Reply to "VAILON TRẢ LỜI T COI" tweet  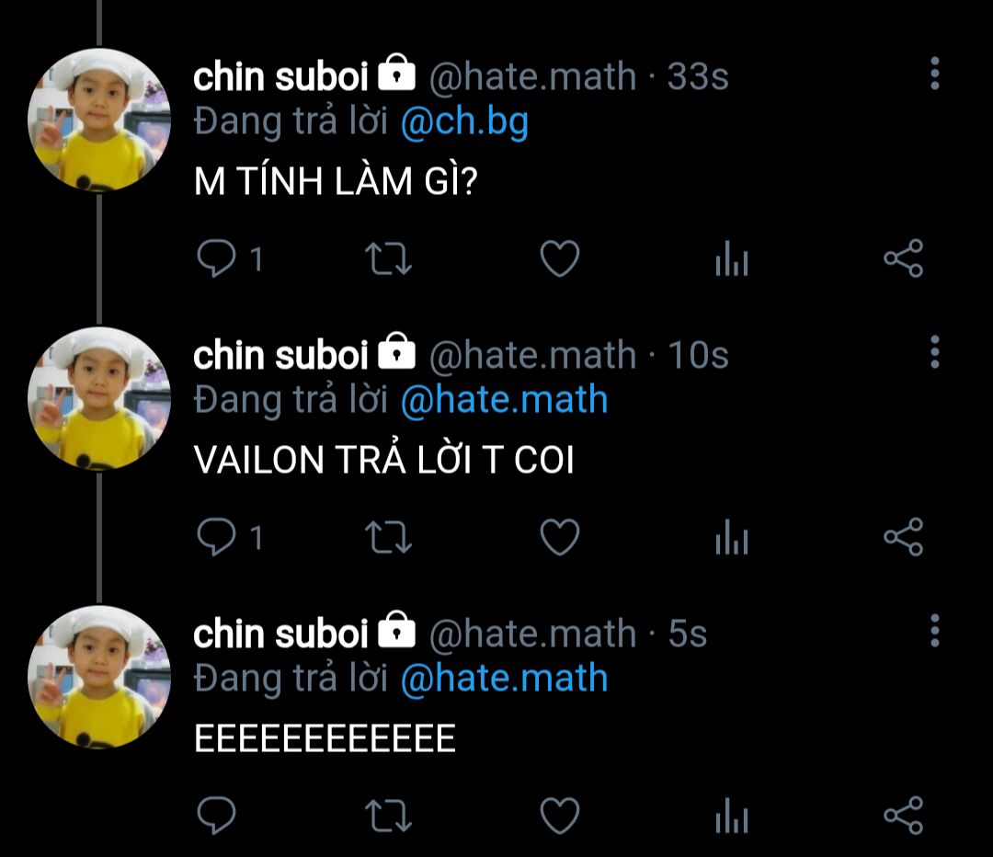217,537
